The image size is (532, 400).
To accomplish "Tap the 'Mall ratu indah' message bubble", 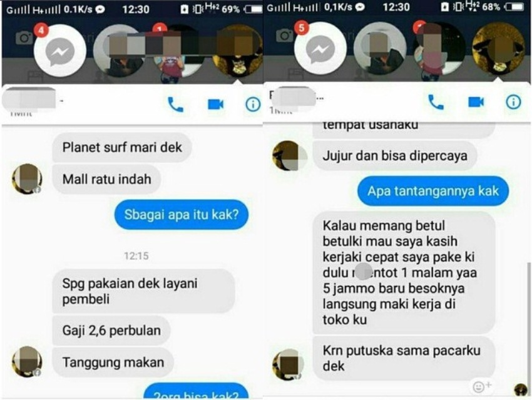I will [x=106, y=179].
